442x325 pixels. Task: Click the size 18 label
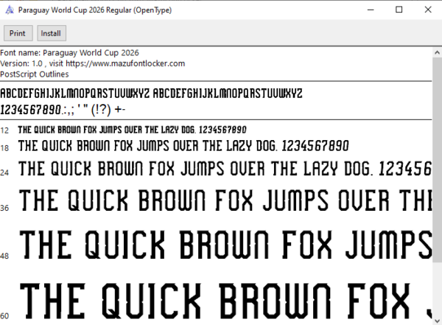pos(4,148)
